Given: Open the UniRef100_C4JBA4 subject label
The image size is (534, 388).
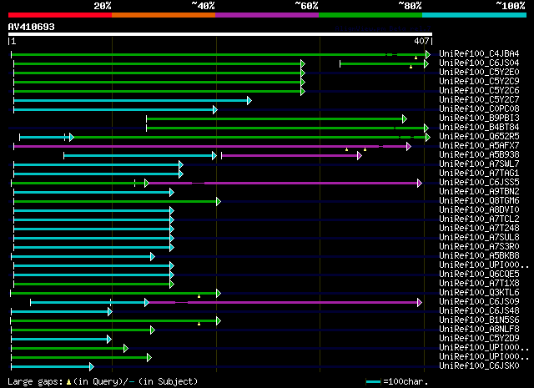Looking at the screenshot, I should pos(479,54).
